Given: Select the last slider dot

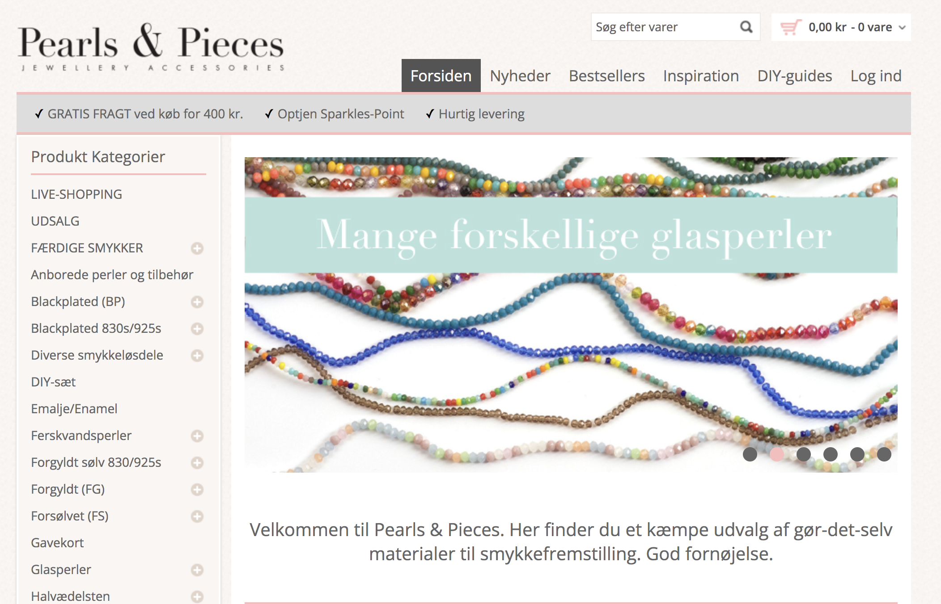Looking at the screenshot, I should [x=884, y=454].
